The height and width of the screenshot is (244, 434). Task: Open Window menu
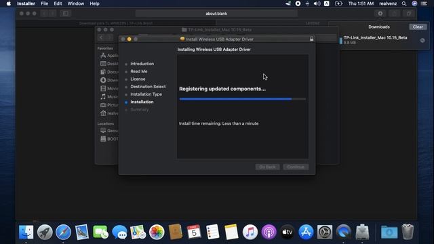click(75, 3)
